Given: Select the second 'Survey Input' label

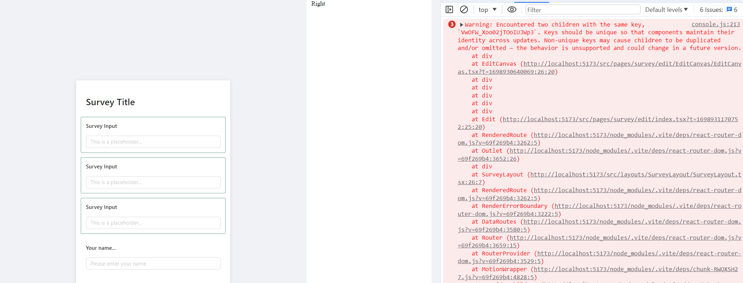Looking at the screenshot, I should (101, 167).
